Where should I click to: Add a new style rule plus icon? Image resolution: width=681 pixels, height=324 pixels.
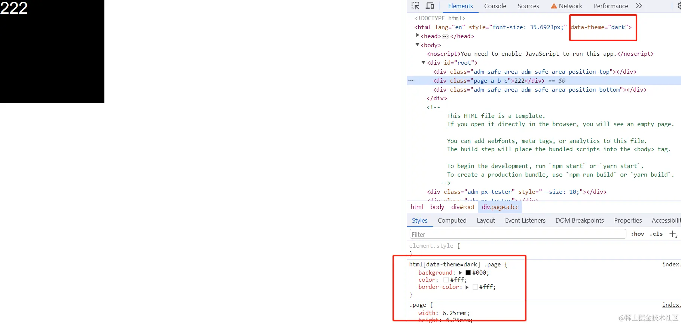[x=673, y=234]
